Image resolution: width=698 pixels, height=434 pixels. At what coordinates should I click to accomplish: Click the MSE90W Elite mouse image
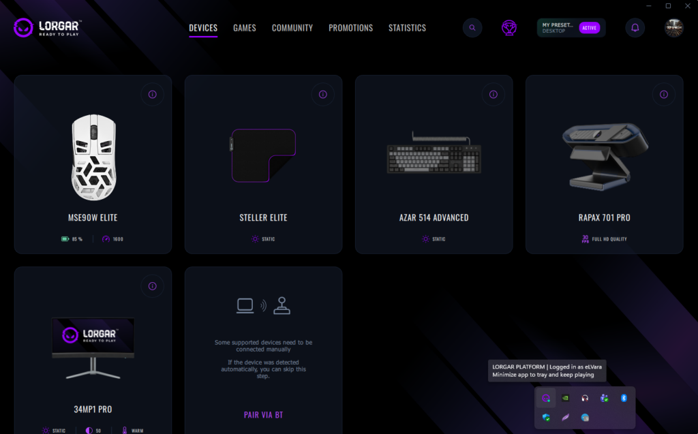coord(93,159)
